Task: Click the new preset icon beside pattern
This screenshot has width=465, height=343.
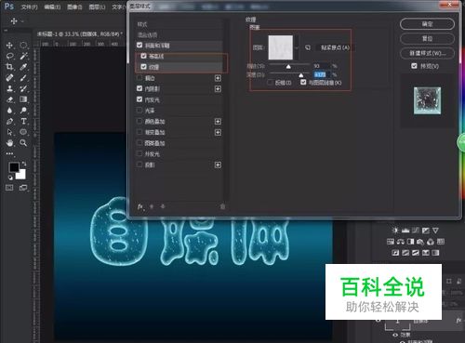Action: [x=308, y=47]
